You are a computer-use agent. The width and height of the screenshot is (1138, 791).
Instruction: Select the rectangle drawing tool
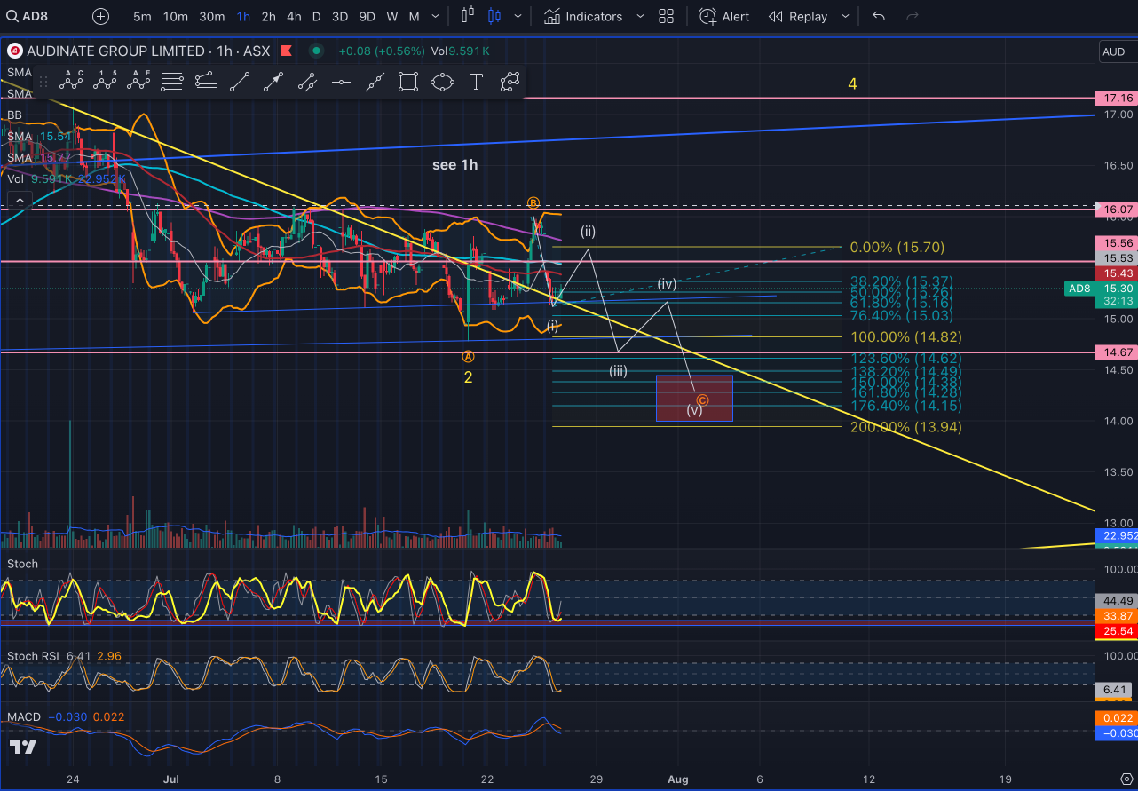tap(408, 83)
